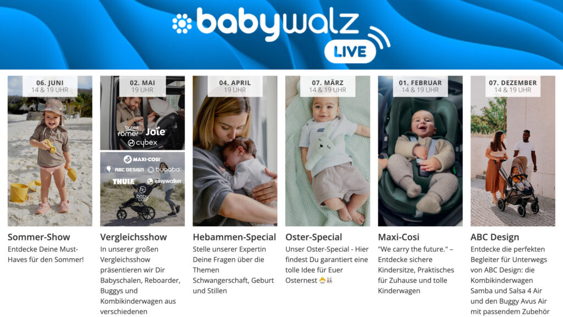Image resolution: width=563 pixels, height=317 pixels.
Task: Click the Maxi-Cosi logo in the Vergleichsshow thumbnail
Action: pos(142,159)
